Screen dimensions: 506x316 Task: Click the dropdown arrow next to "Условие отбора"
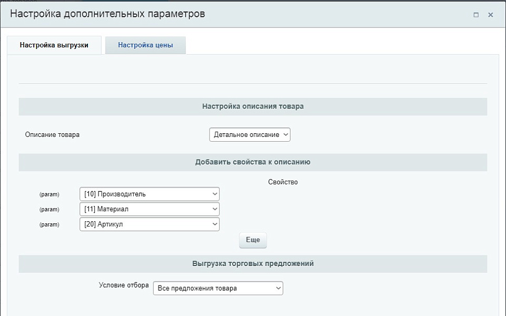coord(277,288)
